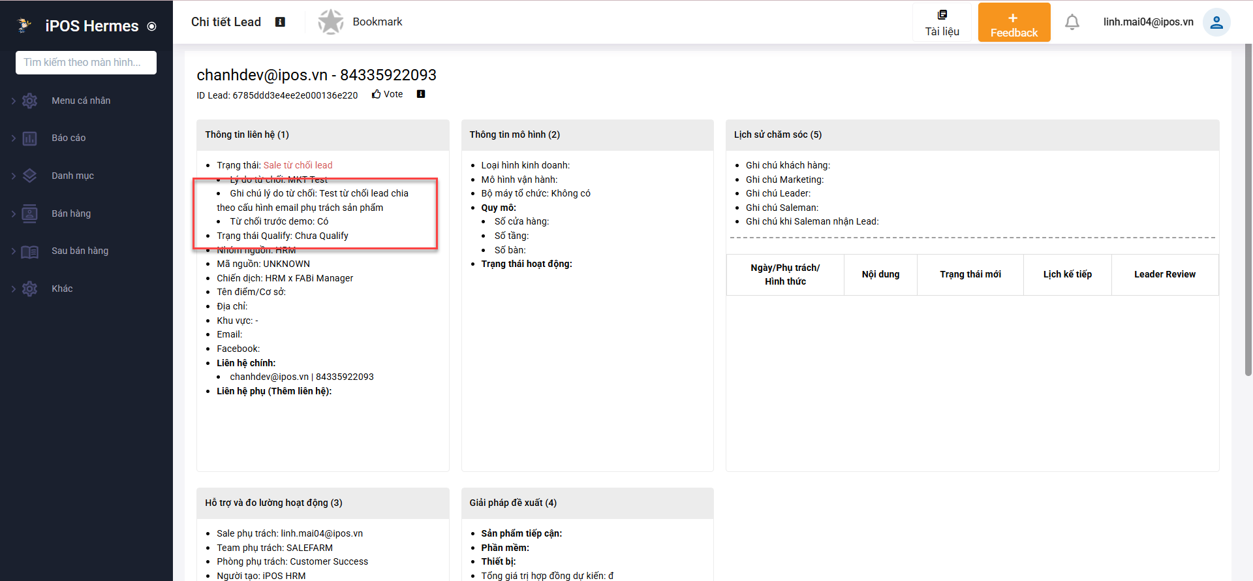Viewport: 1253px width, 581px height.
Task: Click the lead title chanhdev@ipos.vn - 84335922093
Action: click(317, 75)
